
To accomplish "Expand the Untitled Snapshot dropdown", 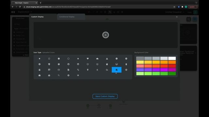I will [175, 12].
